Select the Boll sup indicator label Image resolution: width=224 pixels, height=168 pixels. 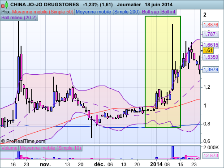pyautogui.click(x=151, y=12)
